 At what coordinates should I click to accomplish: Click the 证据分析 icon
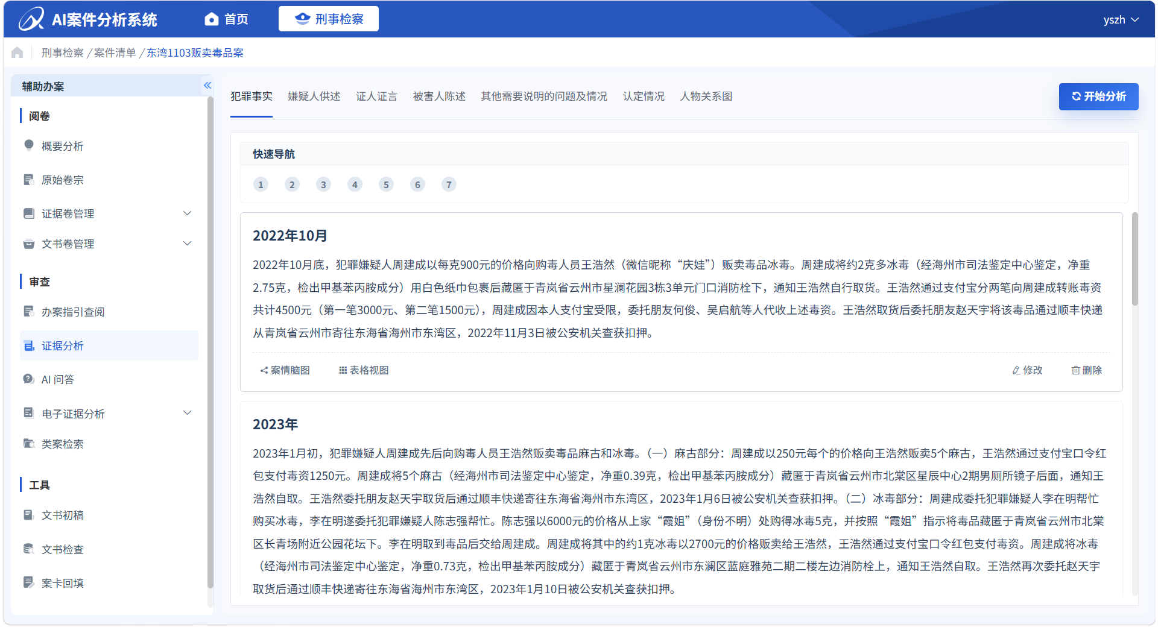29,345
